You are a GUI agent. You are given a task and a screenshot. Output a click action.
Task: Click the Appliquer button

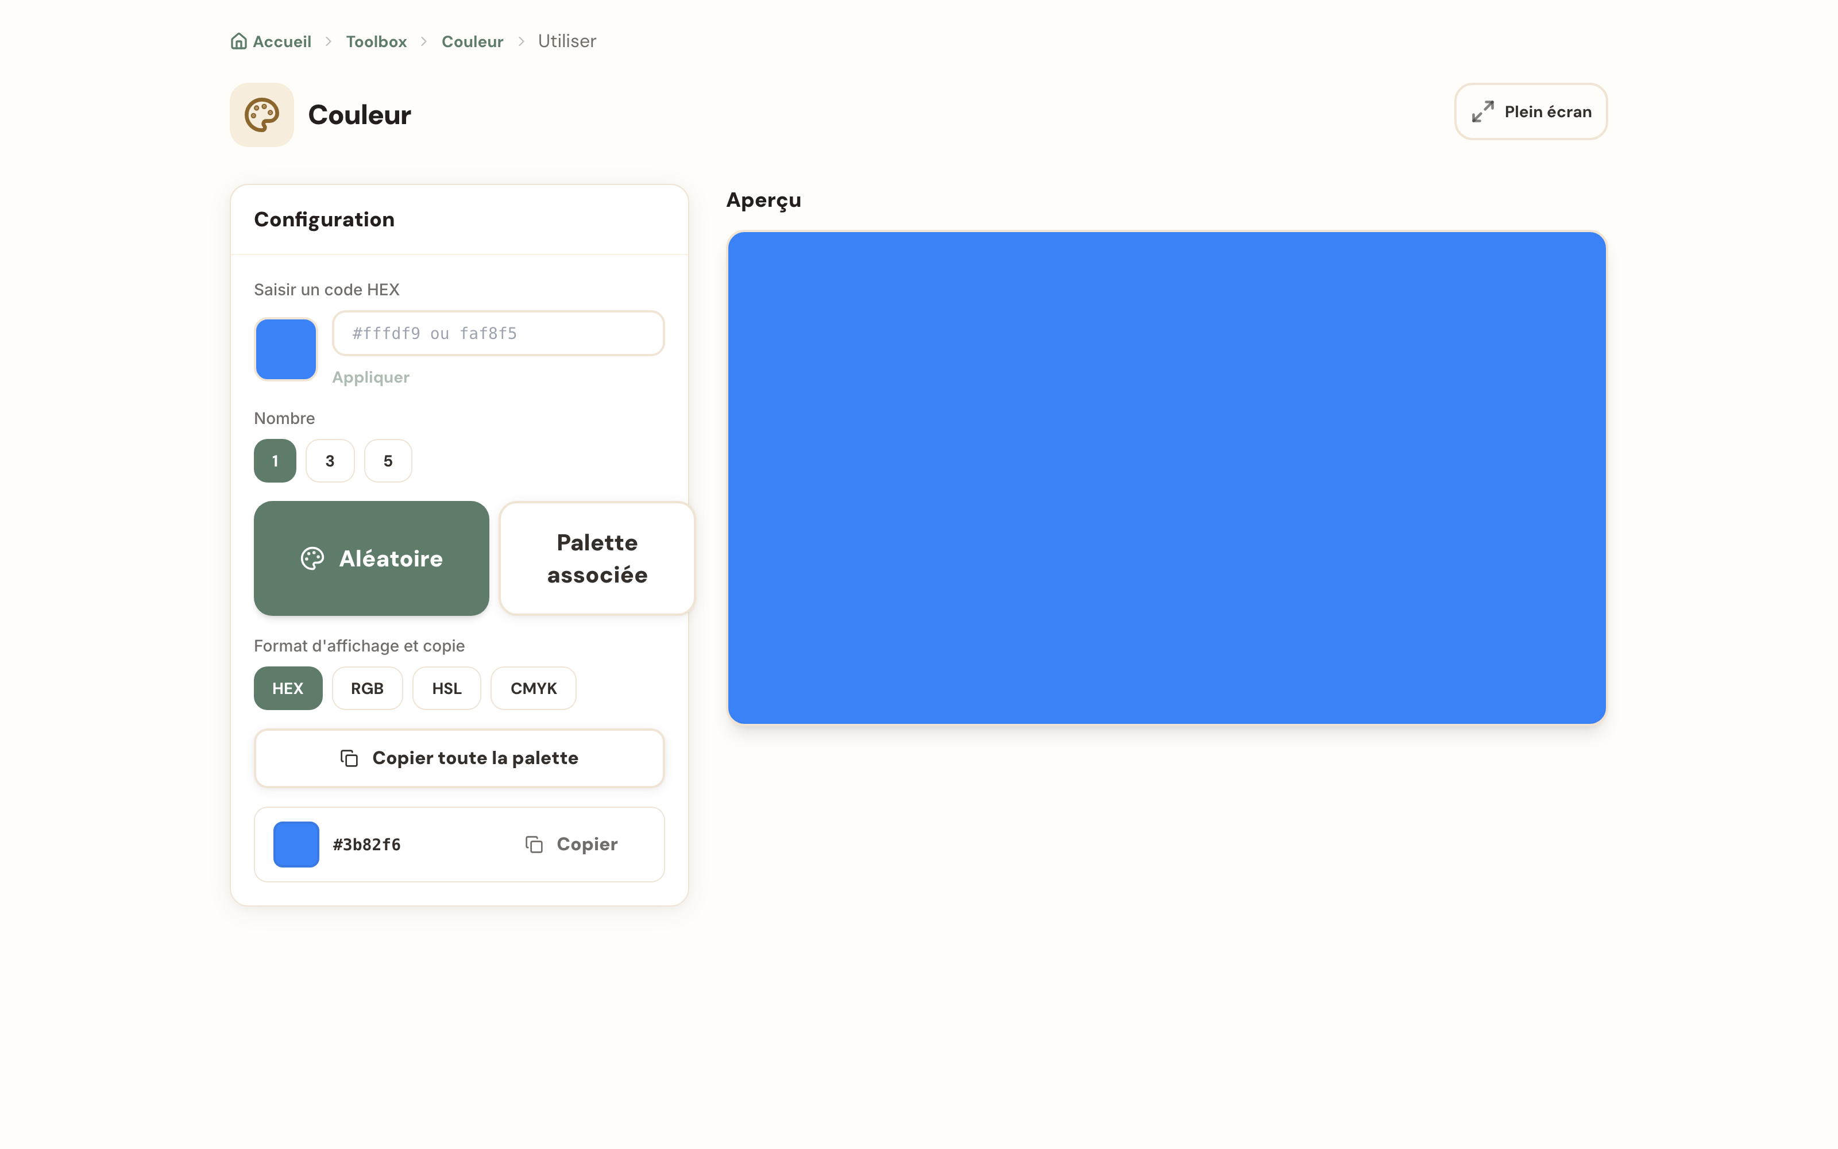pos(370,377)
